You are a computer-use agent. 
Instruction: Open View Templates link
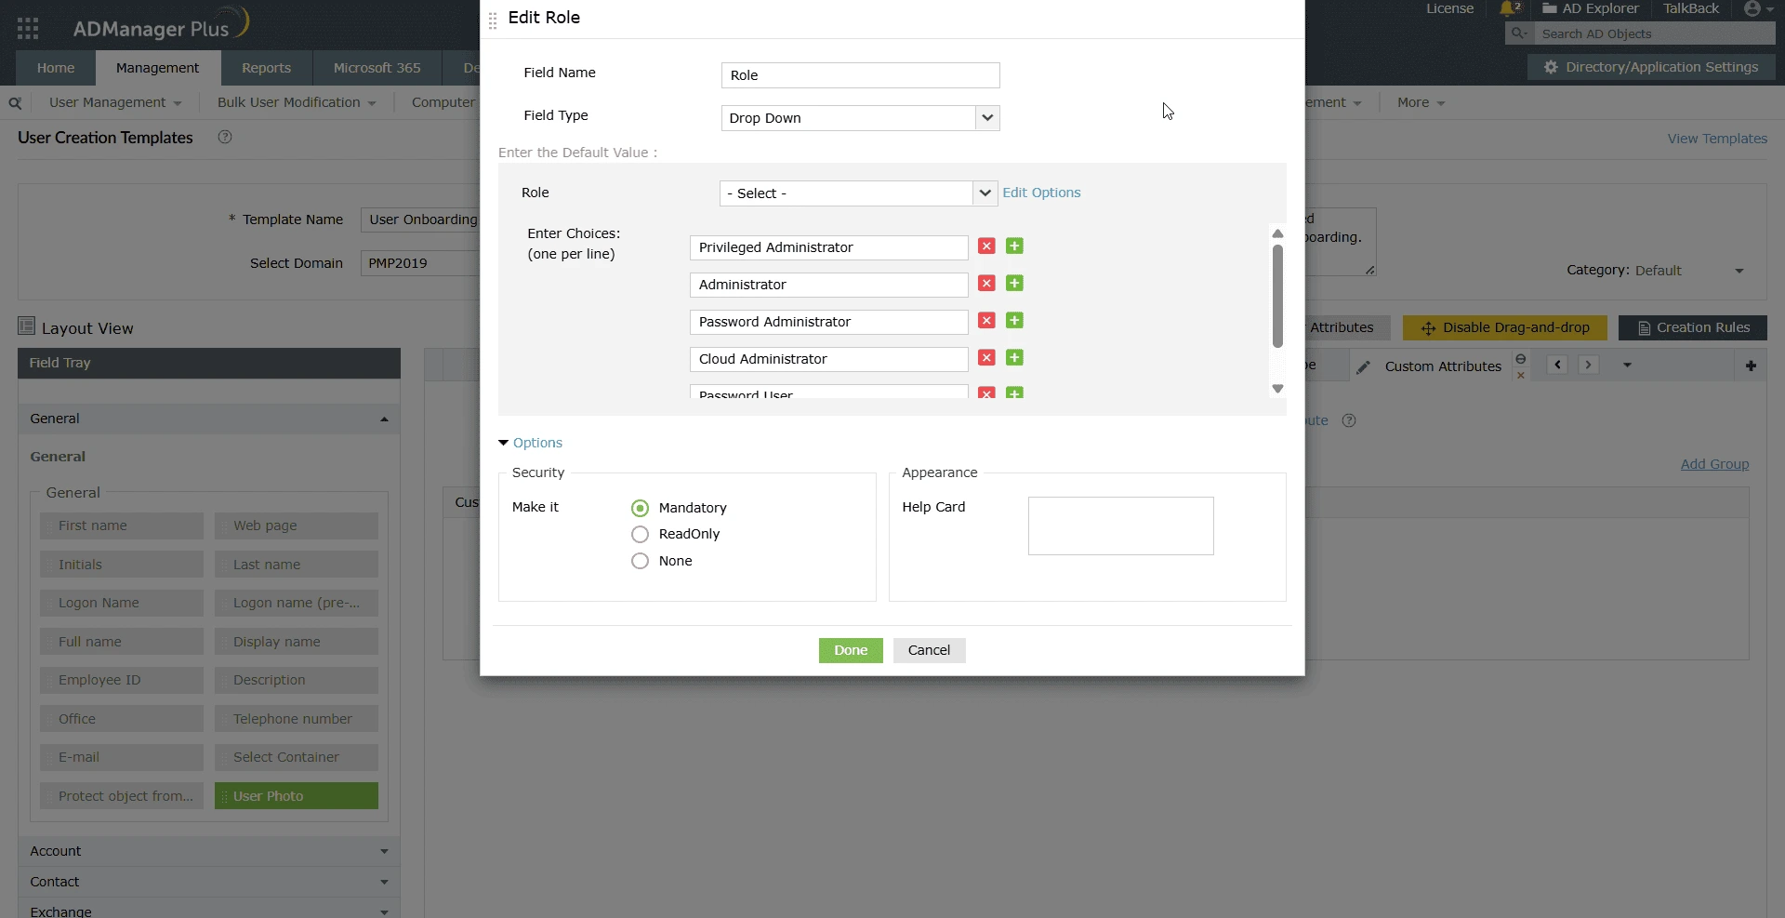click(x=1717, y=138)
